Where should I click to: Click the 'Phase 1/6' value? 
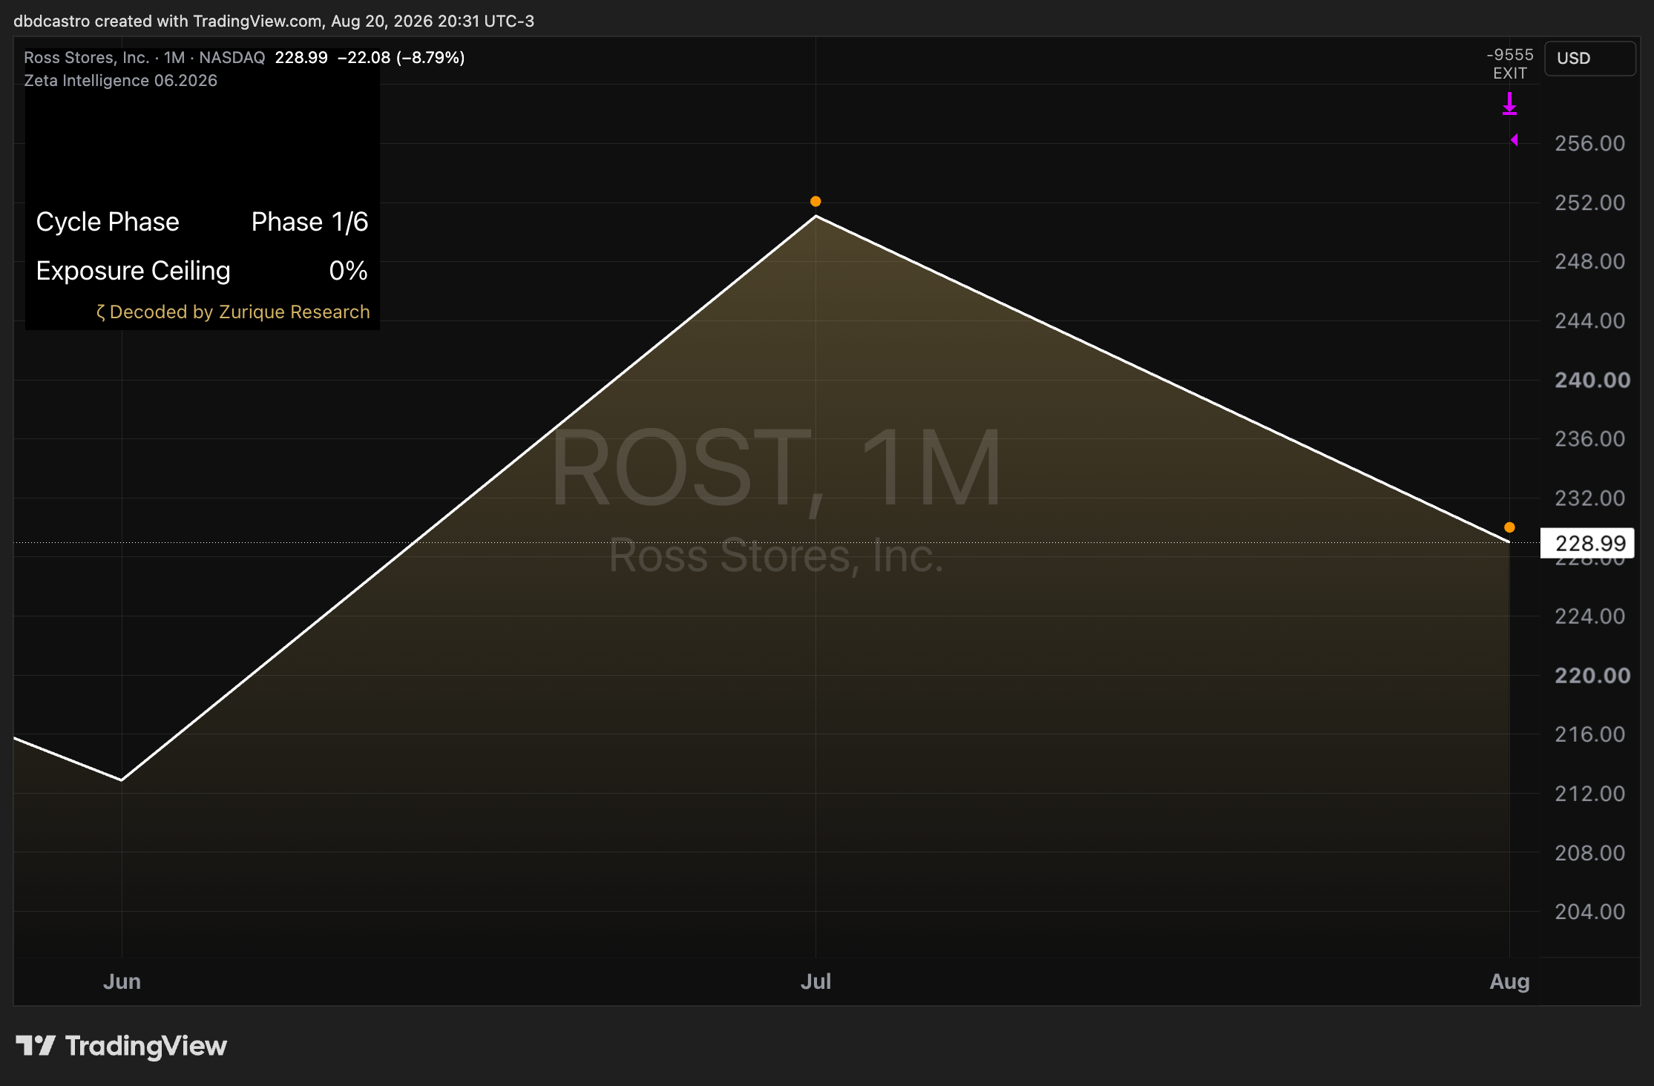[x=309, y=222]
